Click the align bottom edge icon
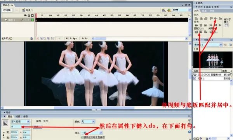 point(220,18)
